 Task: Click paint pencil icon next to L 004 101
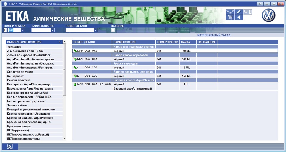pyautogui.click(x=75, y=68)
